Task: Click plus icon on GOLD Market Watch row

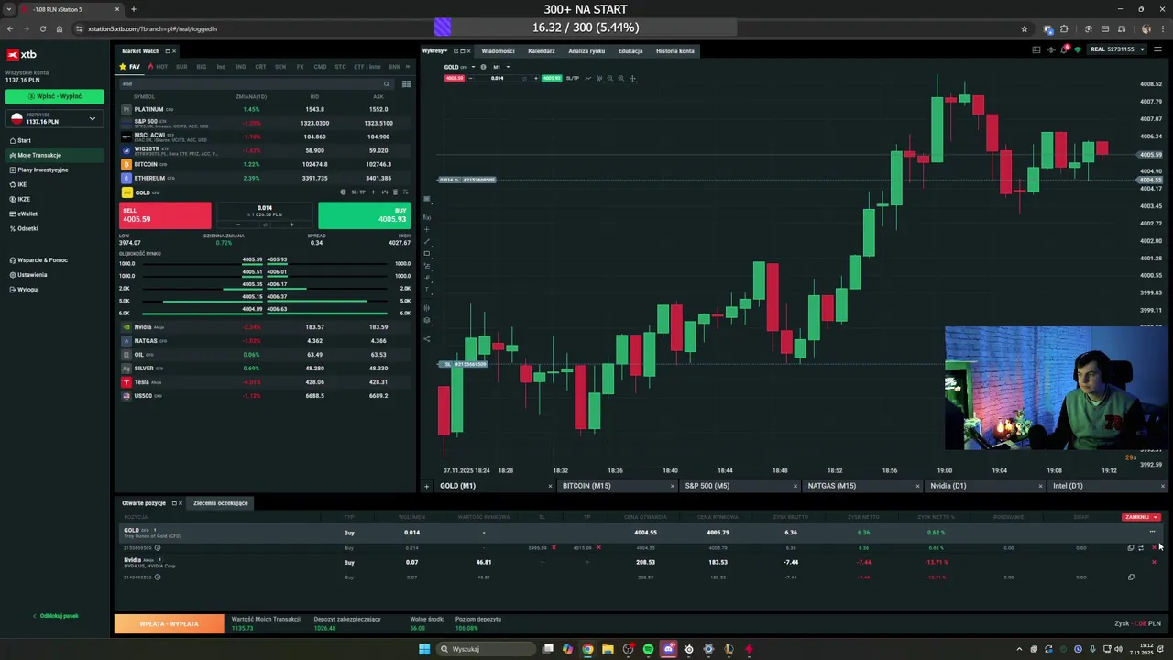Action: click(x=373, y=192)
